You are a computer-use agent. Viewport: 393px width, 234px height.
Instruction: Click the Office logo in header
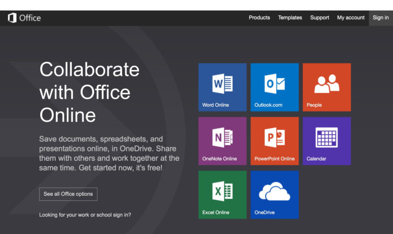[x=24, y=18]
